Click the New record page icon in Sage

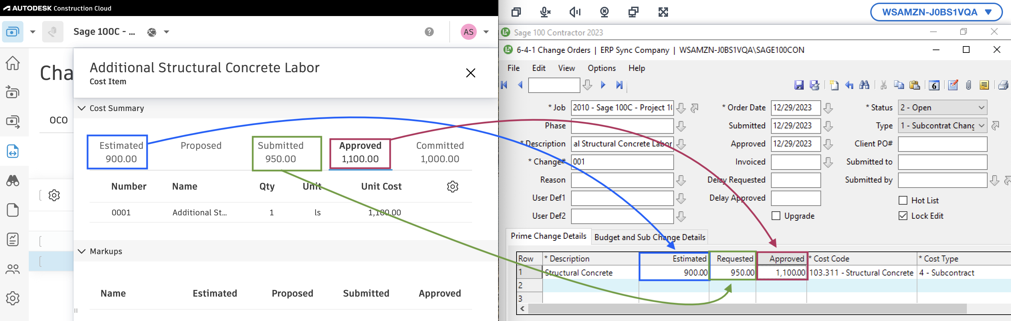(833, 85)
